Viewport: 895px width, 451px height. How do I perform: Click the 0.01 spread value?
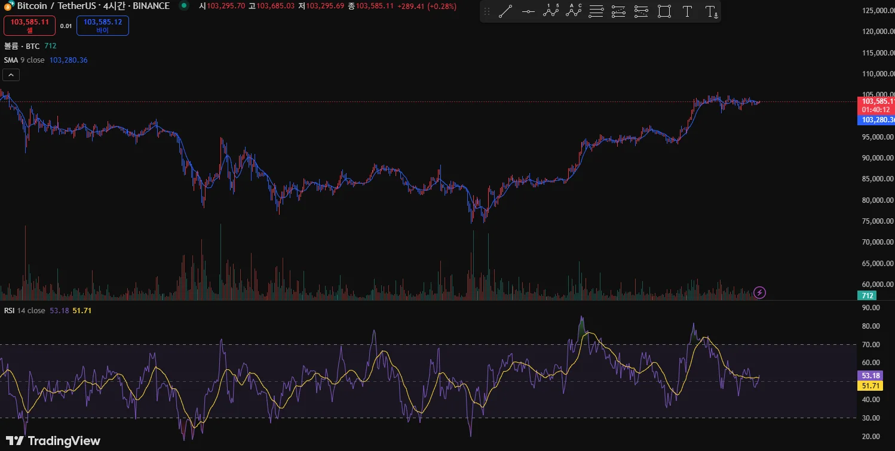66,26
